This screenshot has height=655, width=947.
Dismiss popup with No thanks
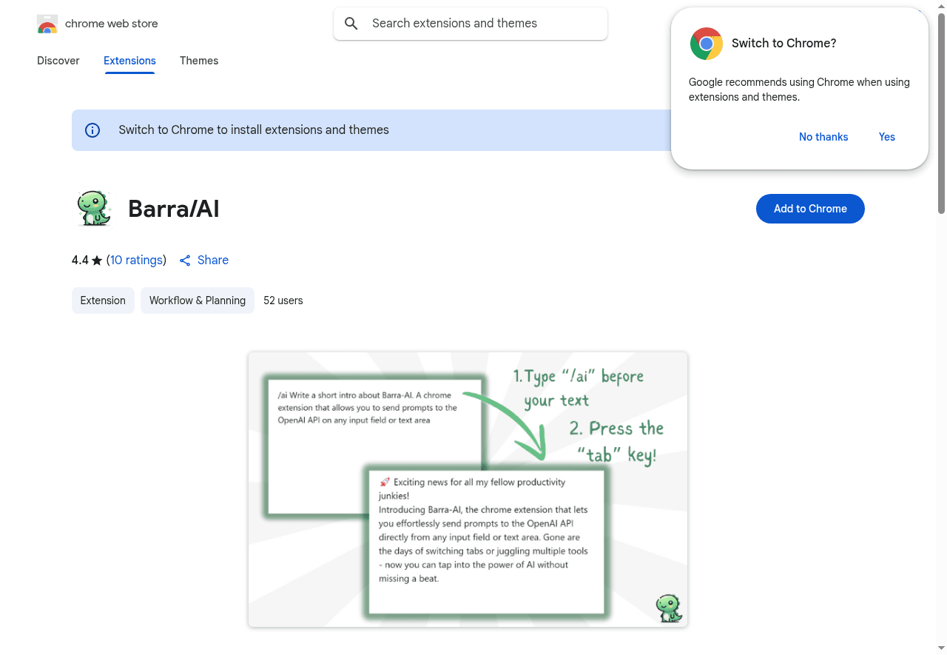(823, 137)
